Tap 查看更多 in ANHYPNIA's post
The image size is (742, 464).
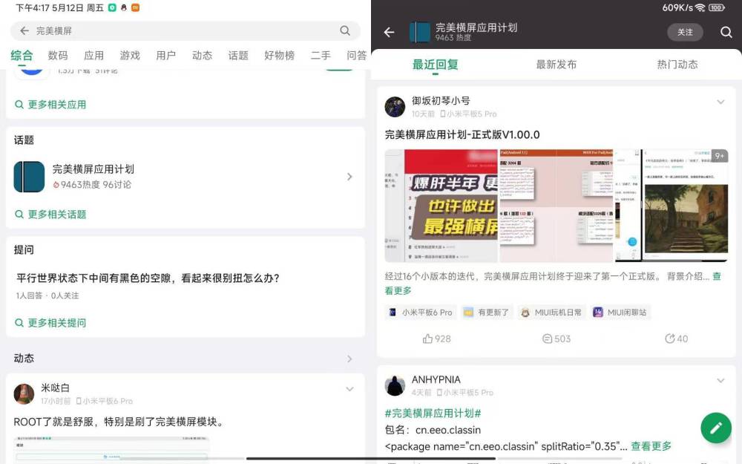(x=651, y=446)
